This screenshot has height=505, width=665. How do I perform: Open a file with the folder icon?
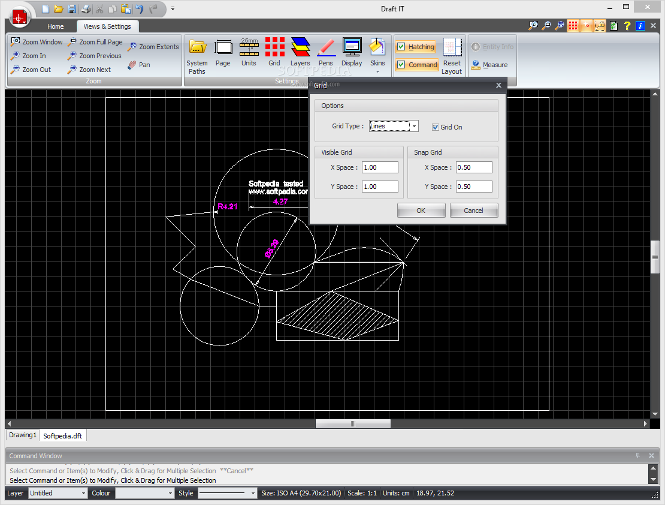pyautogui.click(x=59, y=9)
